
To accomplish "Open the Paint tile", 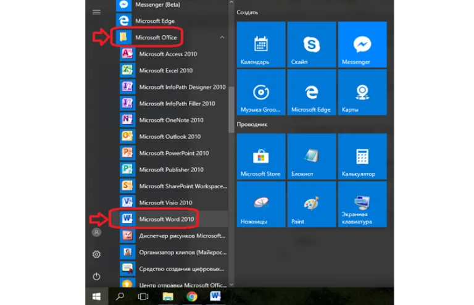I will (312, 204).
